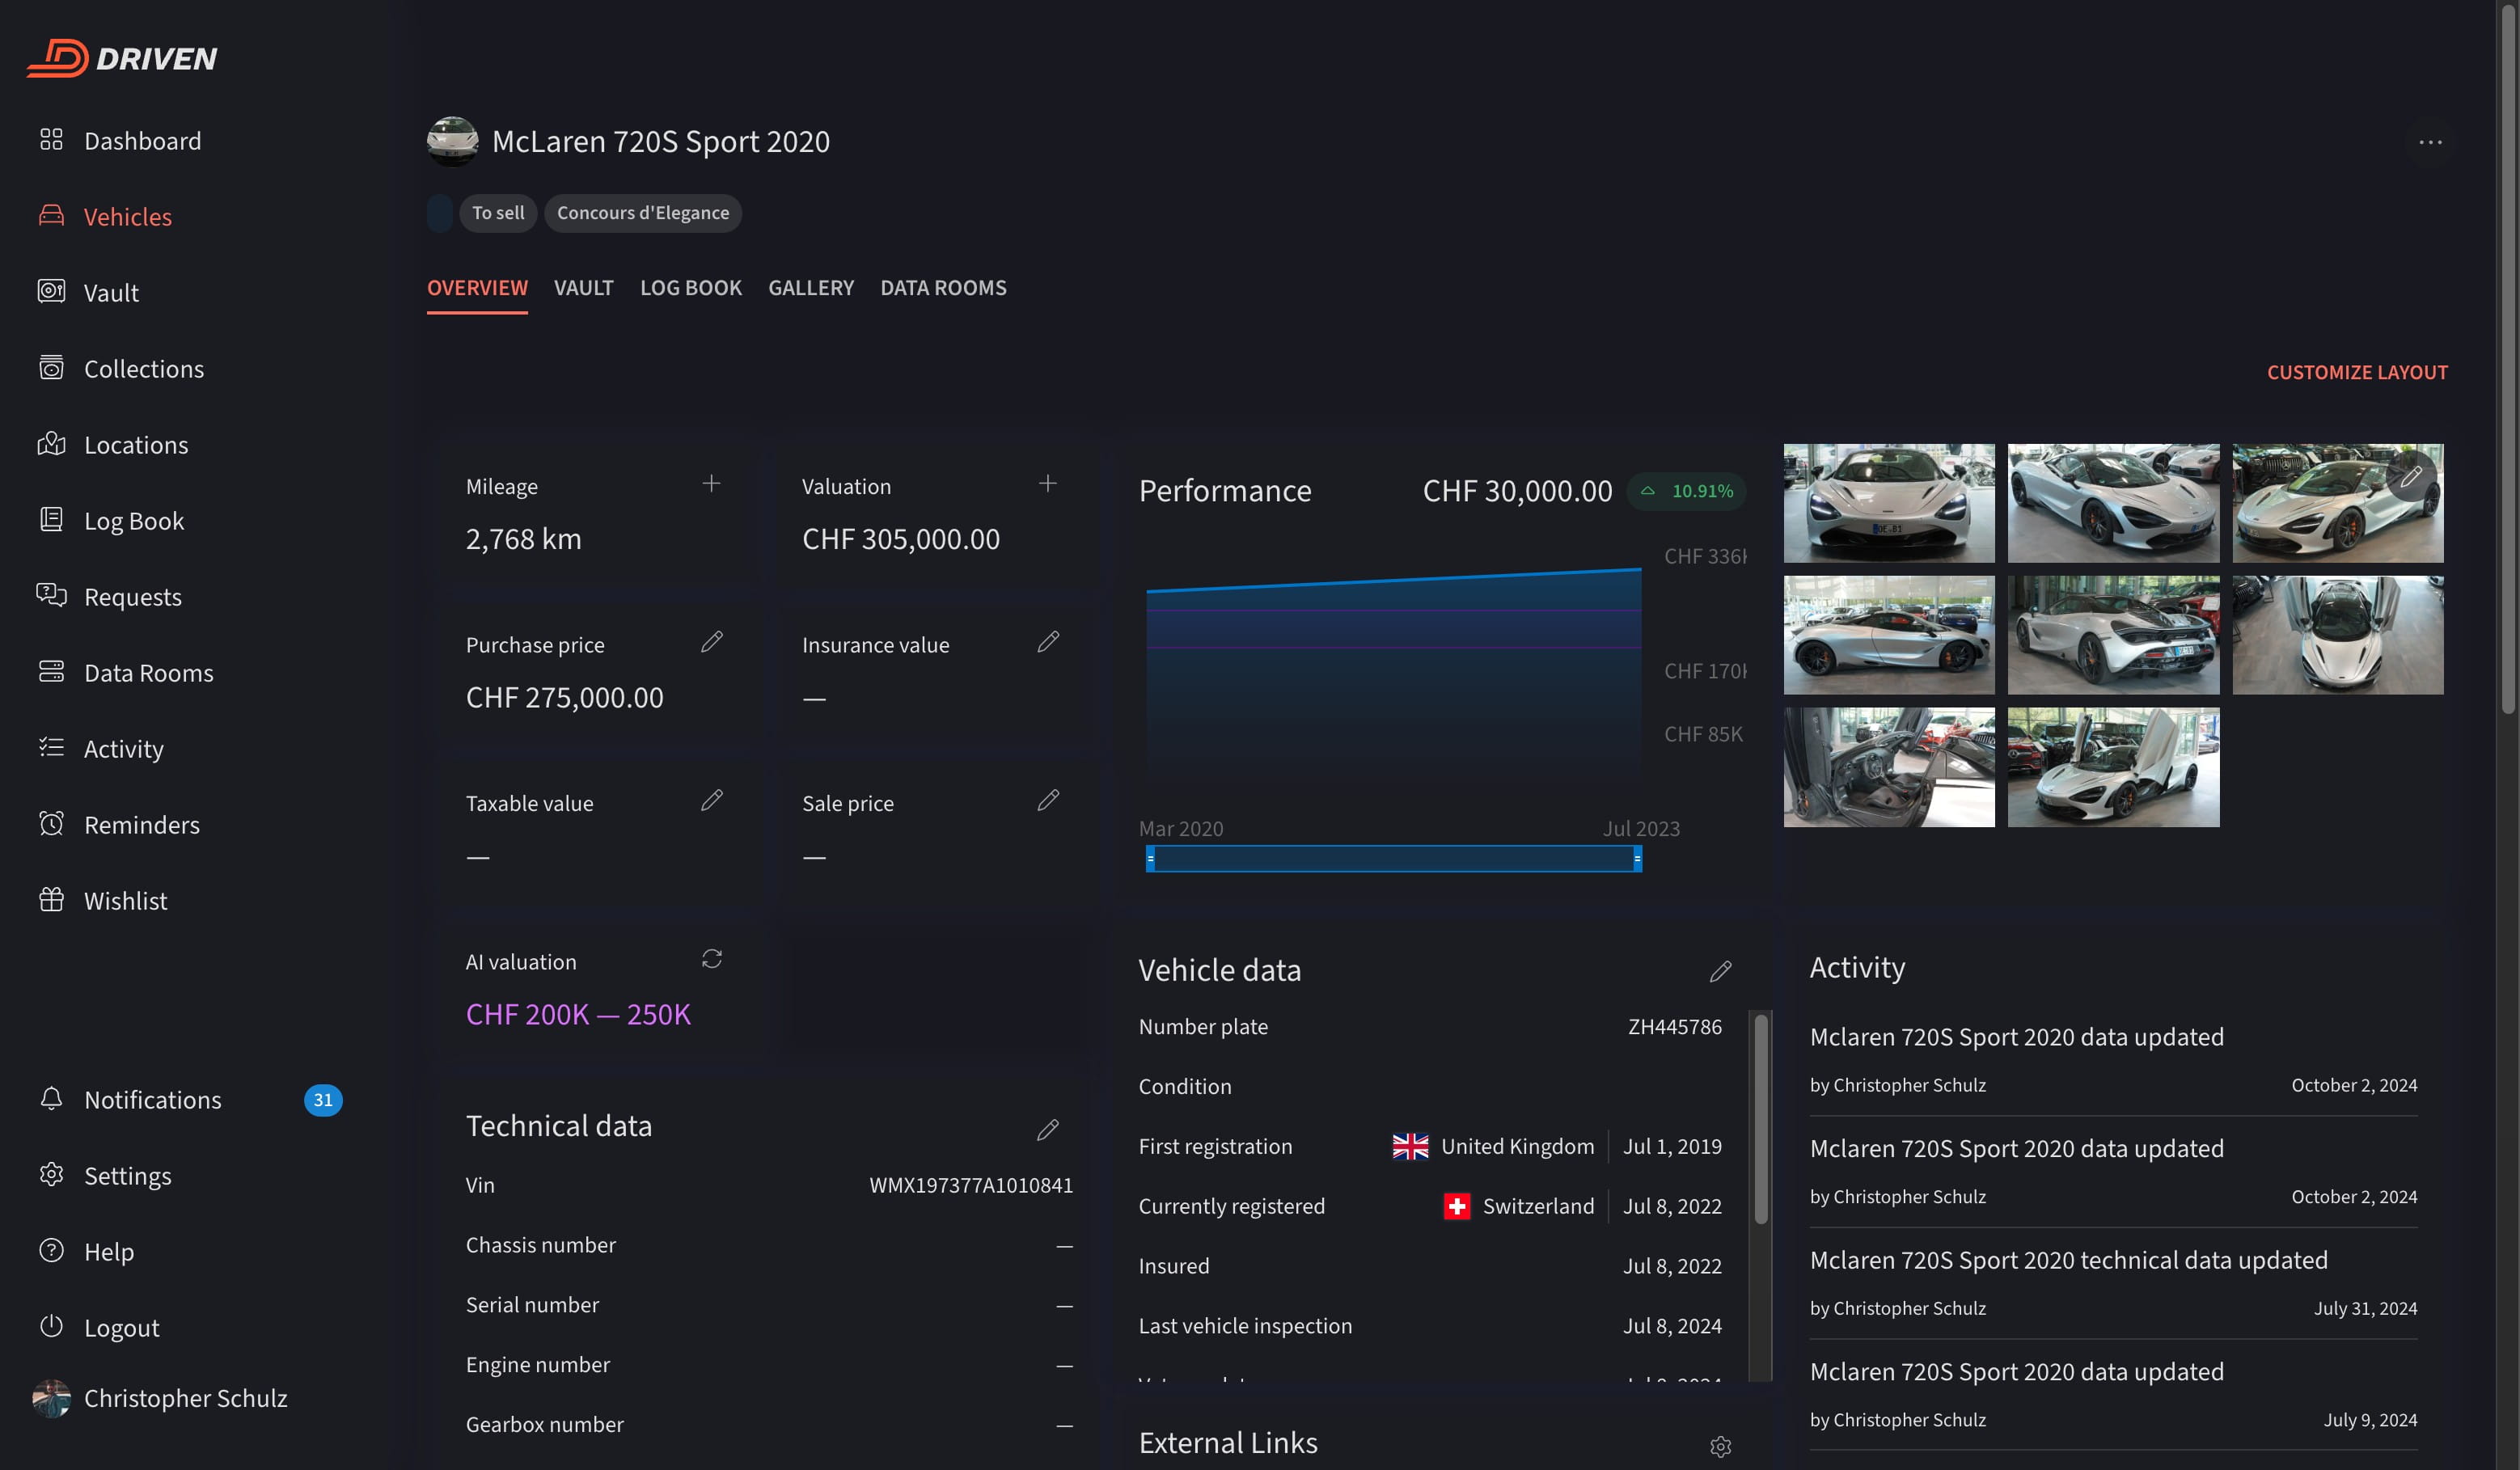This screenshot has width=2520, height=1470.
Task: Select the Concours d'Elegance tag
Action: 642,213
